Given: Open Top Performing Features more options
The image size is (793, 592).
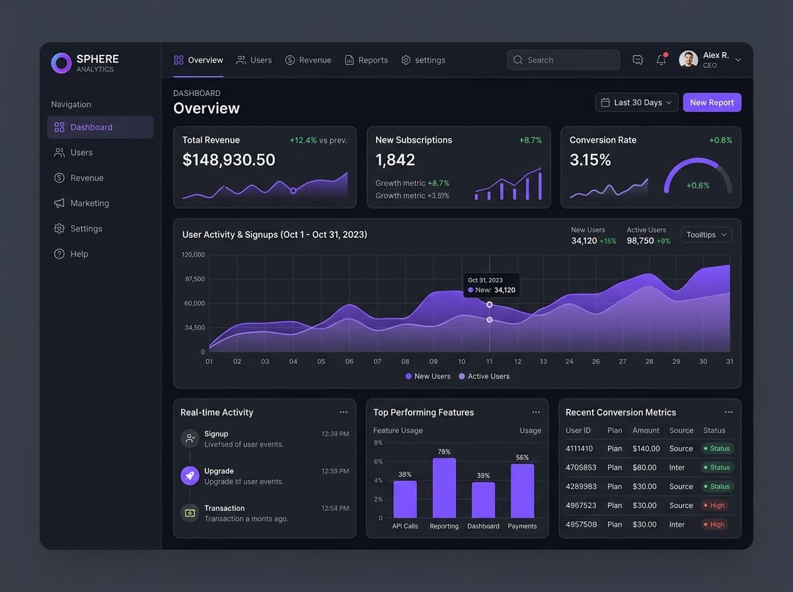Looking at the screenshot, I should click(536, 412).
